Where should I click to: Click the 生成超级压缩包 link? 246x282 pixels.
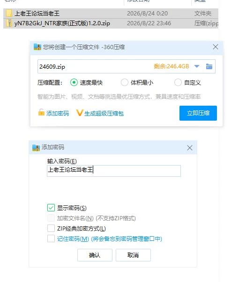(104, 114)
